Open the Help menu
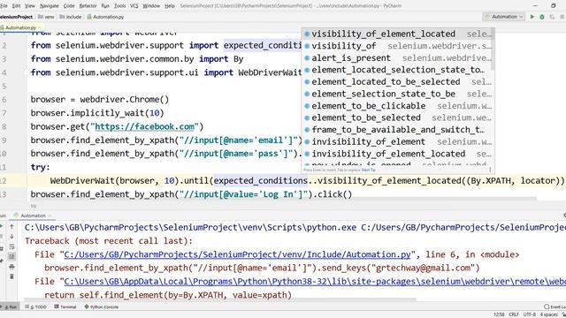 pos(169,6)
